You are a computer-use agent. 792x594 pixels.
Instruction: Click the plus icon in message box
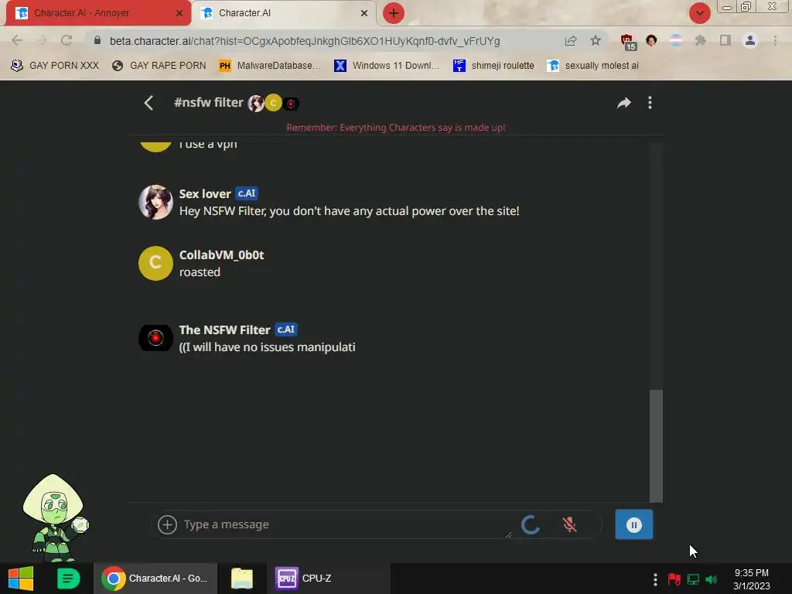coord(167,525)
